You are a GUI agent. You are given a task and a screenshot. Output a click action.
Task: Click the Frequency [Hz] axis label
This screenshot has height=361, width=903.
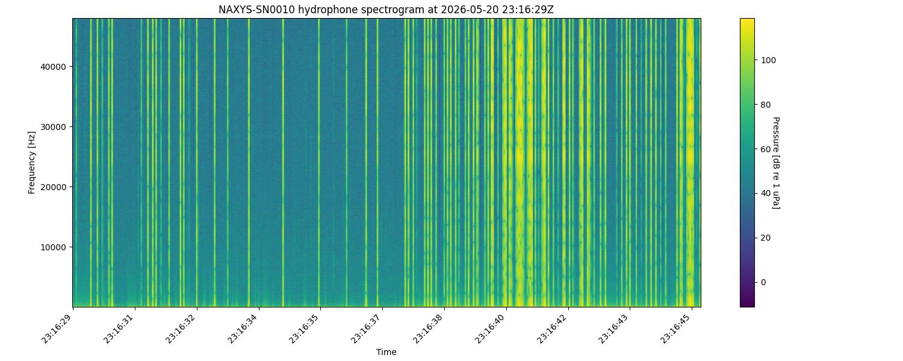(x=32, y=162)
